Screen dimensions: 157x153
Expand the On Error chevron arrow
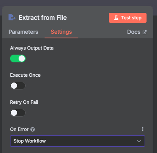(x=139, y=141)
